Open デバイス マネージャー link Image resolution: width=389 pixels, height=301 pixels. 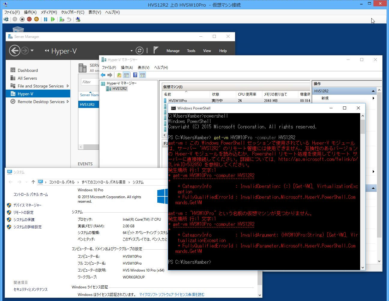[27, 205]
